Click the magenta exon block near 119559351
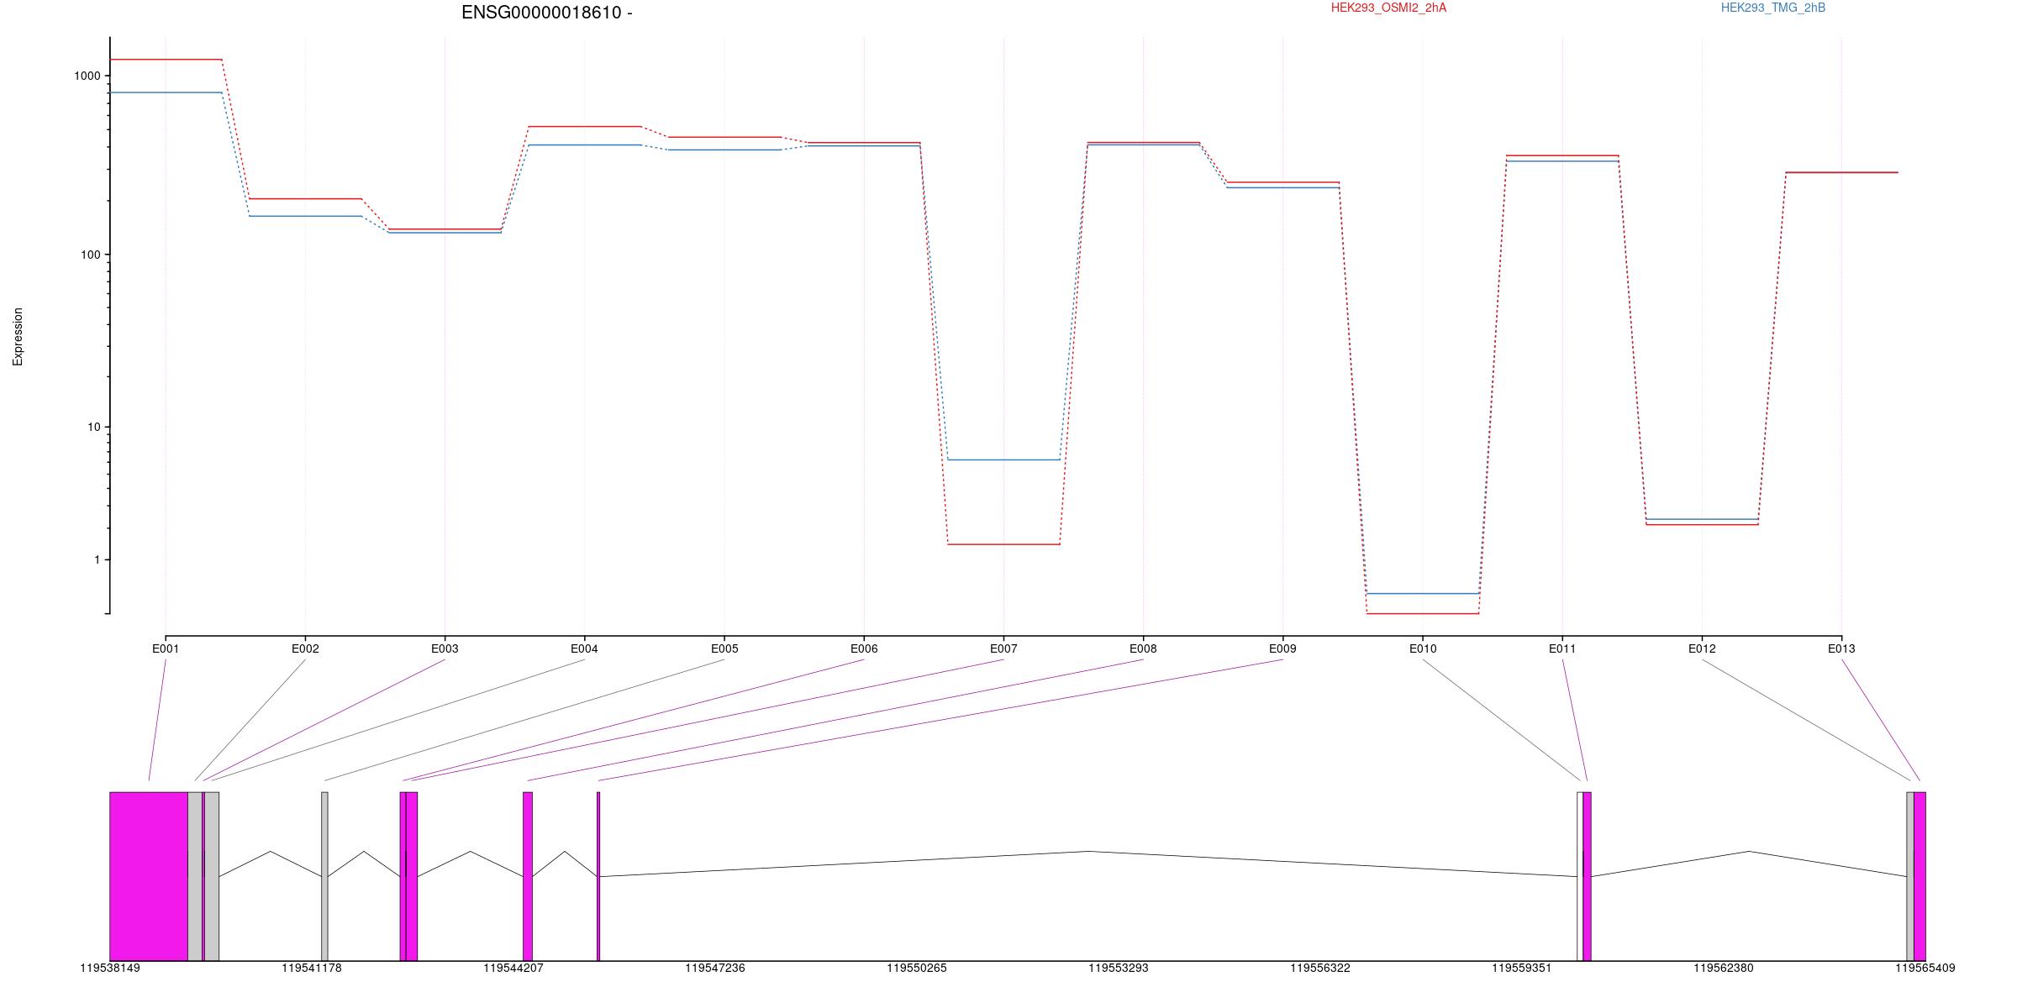The image size is (2017, 1008). [1588, 876]
